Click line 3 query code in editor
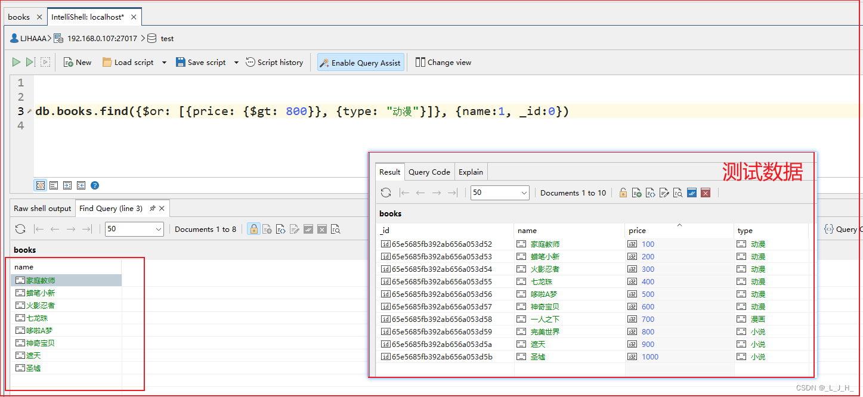 click(x=302, y=111)
